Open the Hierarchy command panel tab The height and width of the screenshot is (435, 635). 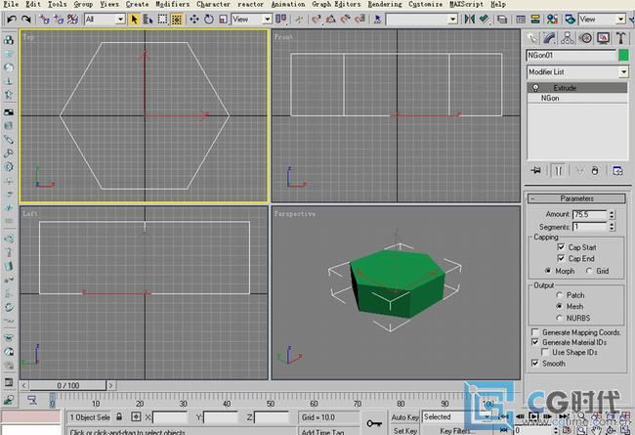pyautogui.click(x=567, y=38)
